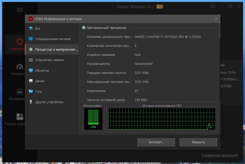
Task: Click the drive icon next to Диски
Action: (31, 81)
